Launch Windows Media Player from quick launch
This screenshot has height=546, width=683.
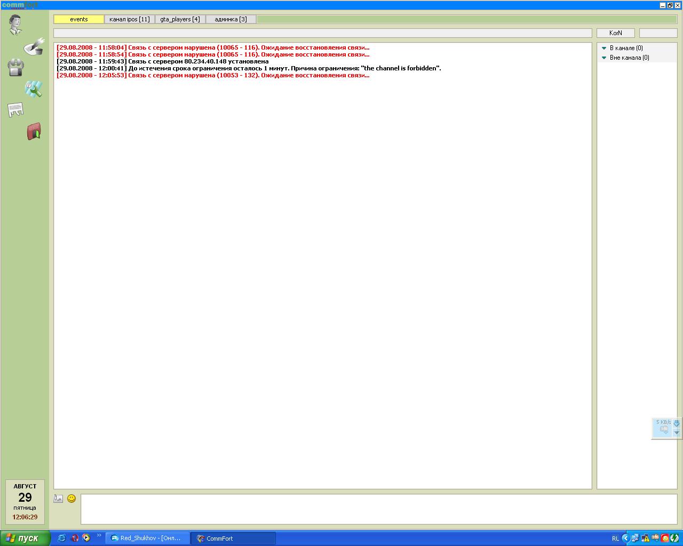(x=86, y=538)
